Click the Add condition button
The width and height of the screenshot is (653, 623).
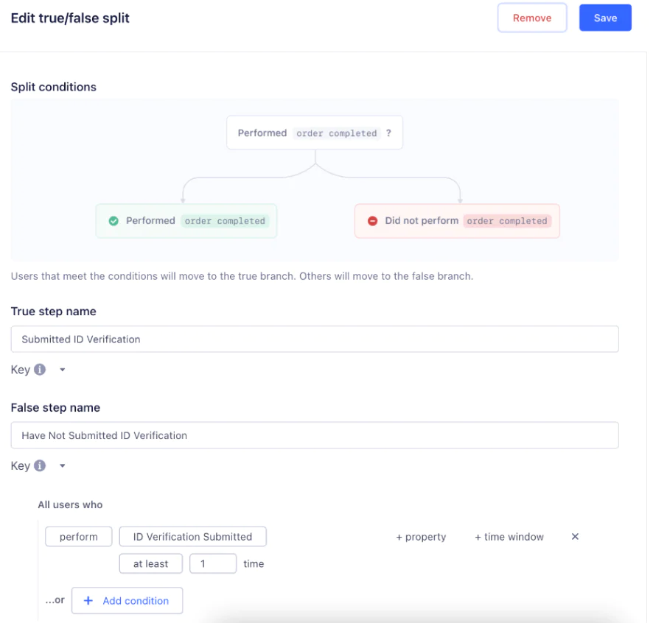127,600
